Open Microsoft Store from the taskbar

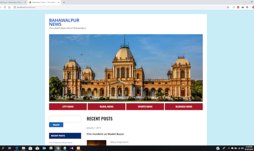[30, 148]
